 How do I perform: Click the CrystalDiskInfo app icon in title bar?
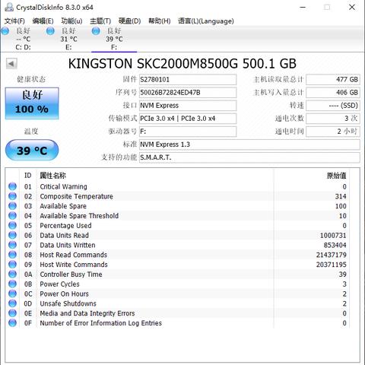click(9, 7)
